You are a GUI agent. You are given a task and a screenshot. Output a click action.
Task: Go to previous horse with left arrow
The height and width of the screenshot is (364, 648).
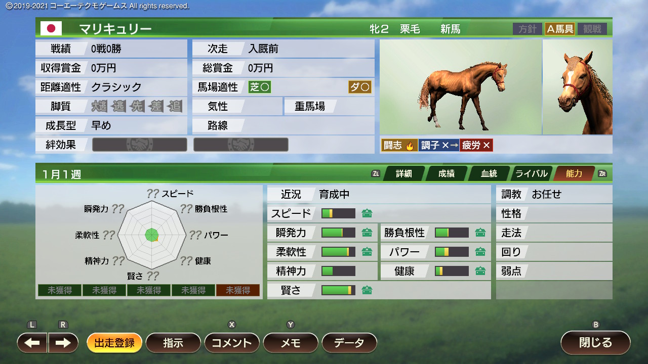coord(32,343)
